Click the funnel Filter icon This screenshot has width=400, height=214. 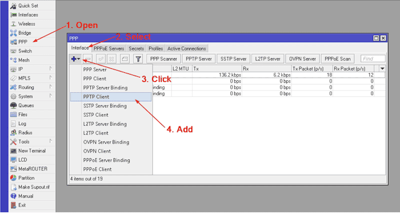[138, 59]
